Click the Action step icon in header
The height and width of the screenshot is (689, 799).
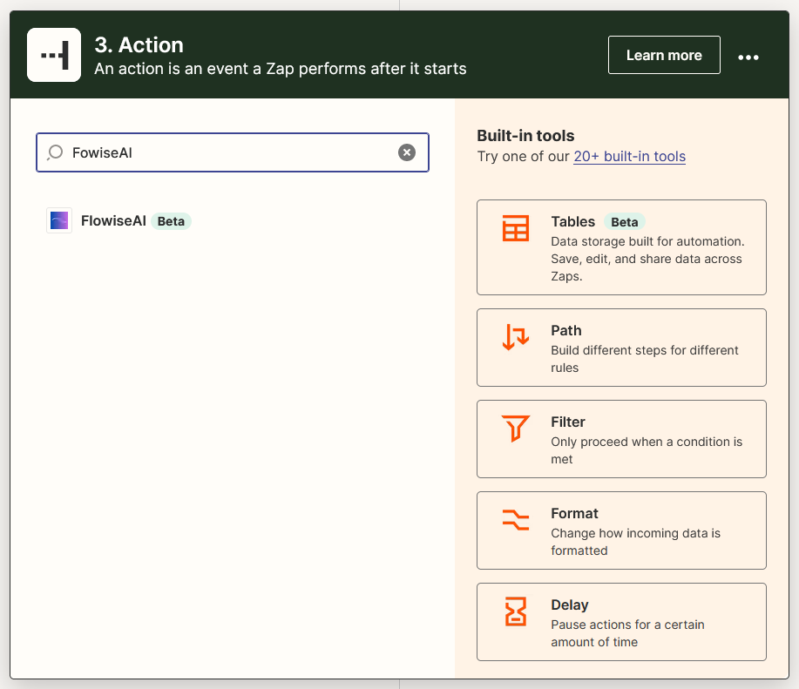(54, 55)
